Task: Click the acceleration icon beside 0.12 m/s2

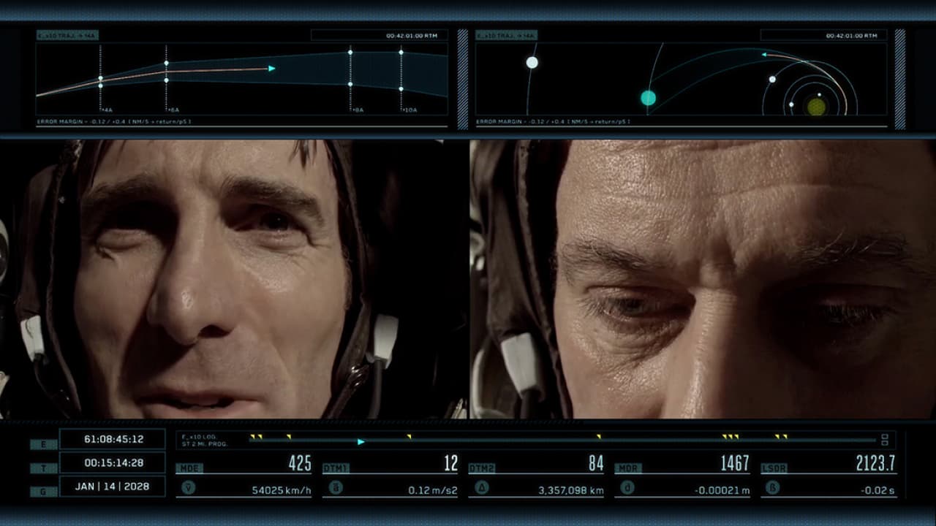Action: 335,487
